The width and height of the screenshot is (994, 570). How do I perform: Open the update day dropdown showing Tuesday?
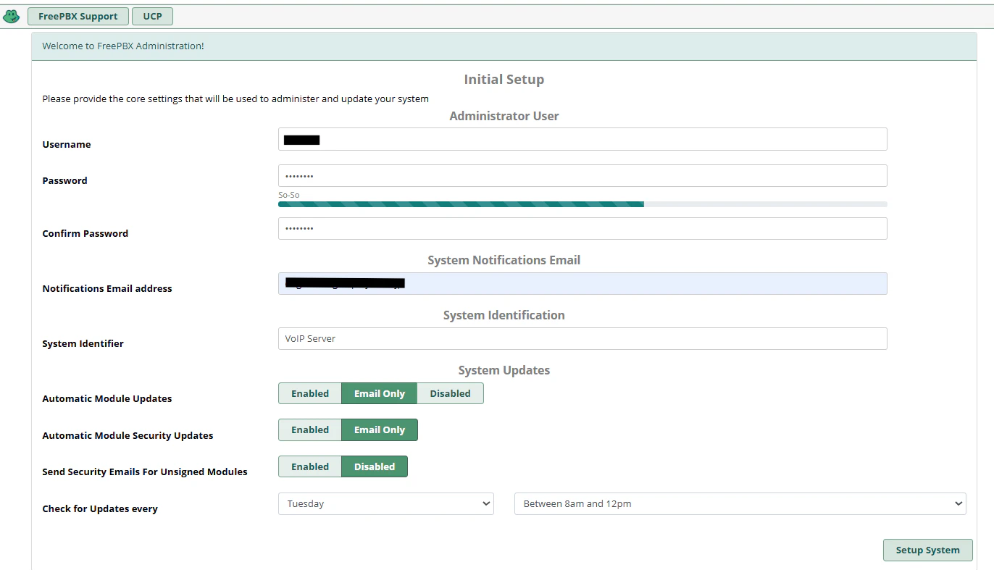386,503
